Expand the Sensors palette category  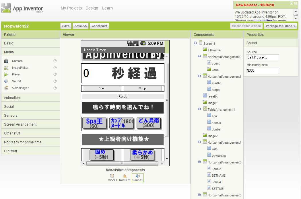pyautogui.click(x=30, y=116)
